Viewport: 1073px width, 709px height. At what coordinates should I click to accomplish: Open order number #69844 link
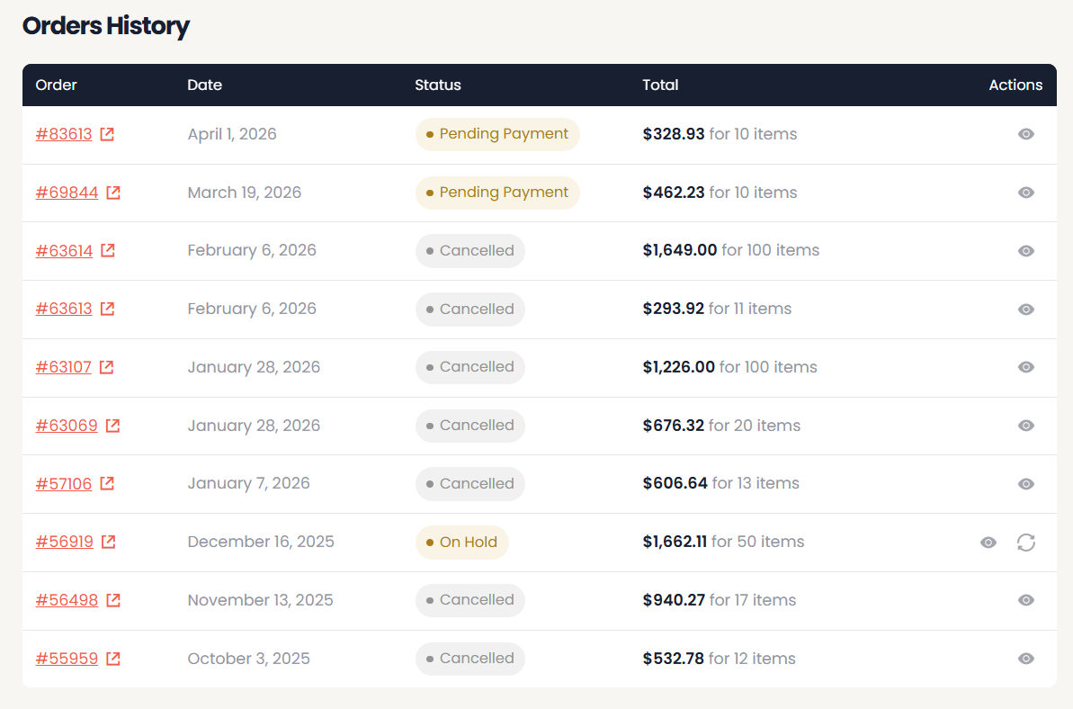pyautogui.click(x=67, y=193)
